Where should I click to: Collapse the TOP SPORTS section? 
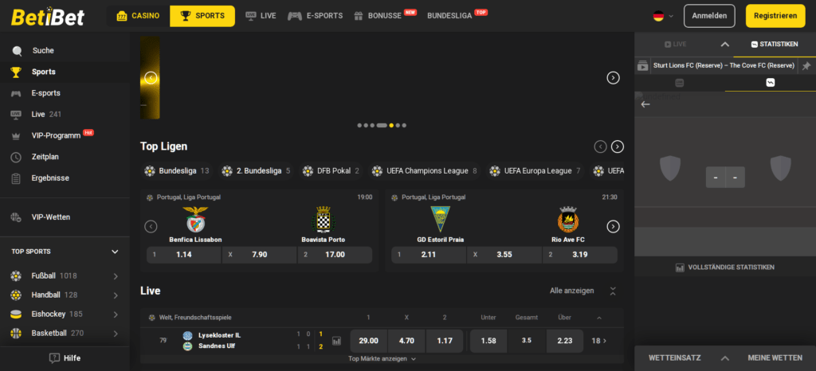point(116,252)
